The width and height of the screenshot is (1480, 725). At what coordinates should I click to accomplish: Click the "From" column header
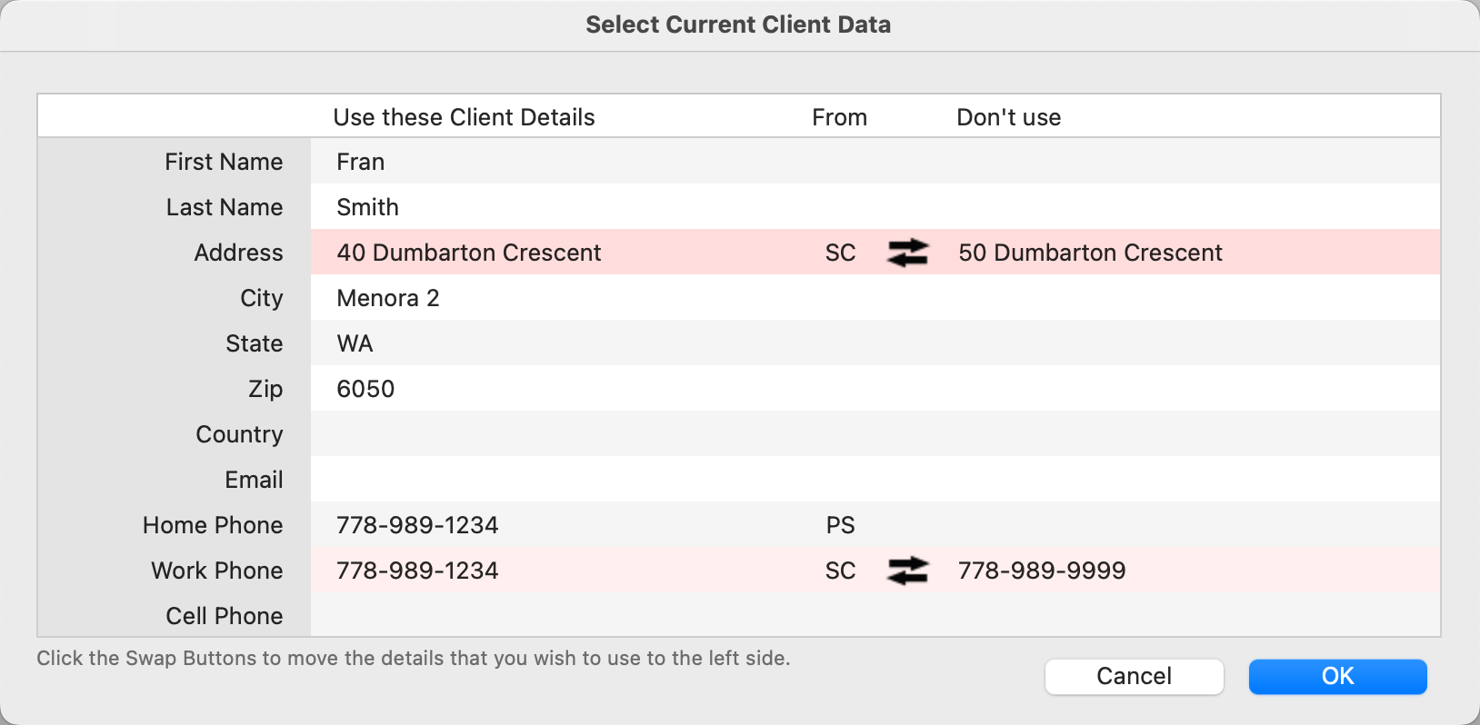[x=839, y=117]
